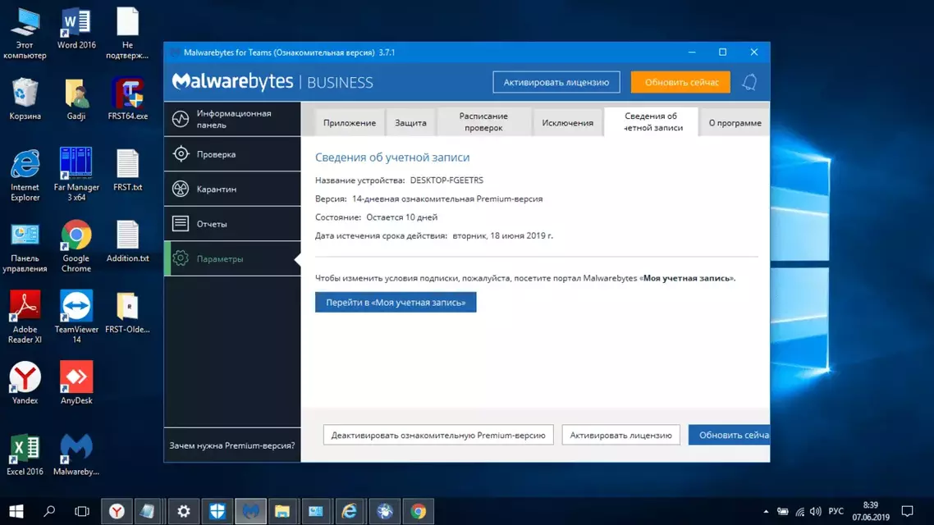This screenshot has height=525, width=934.
Task: Click Активировать лицензию in the blue header
Action: pyautogui.click(x=556, y=82)
